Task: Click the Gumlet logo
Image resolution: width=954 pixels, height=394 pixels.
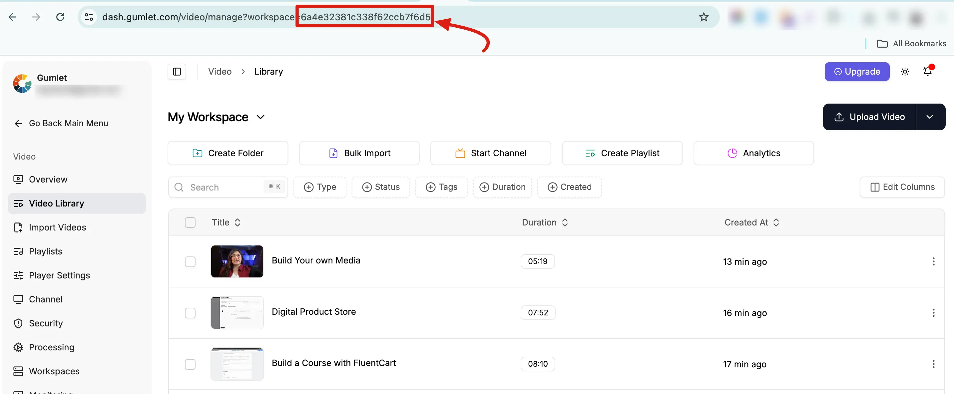Action: pos(22,84)
